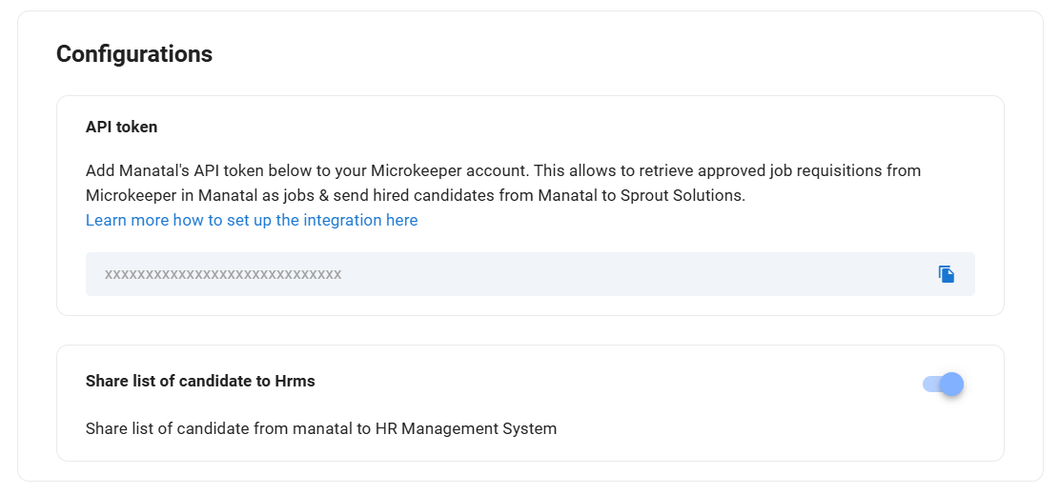Viewport: 1059px width, 494px height.
Task: Open Learn more how to set up link
Action: tap(252, 220)
